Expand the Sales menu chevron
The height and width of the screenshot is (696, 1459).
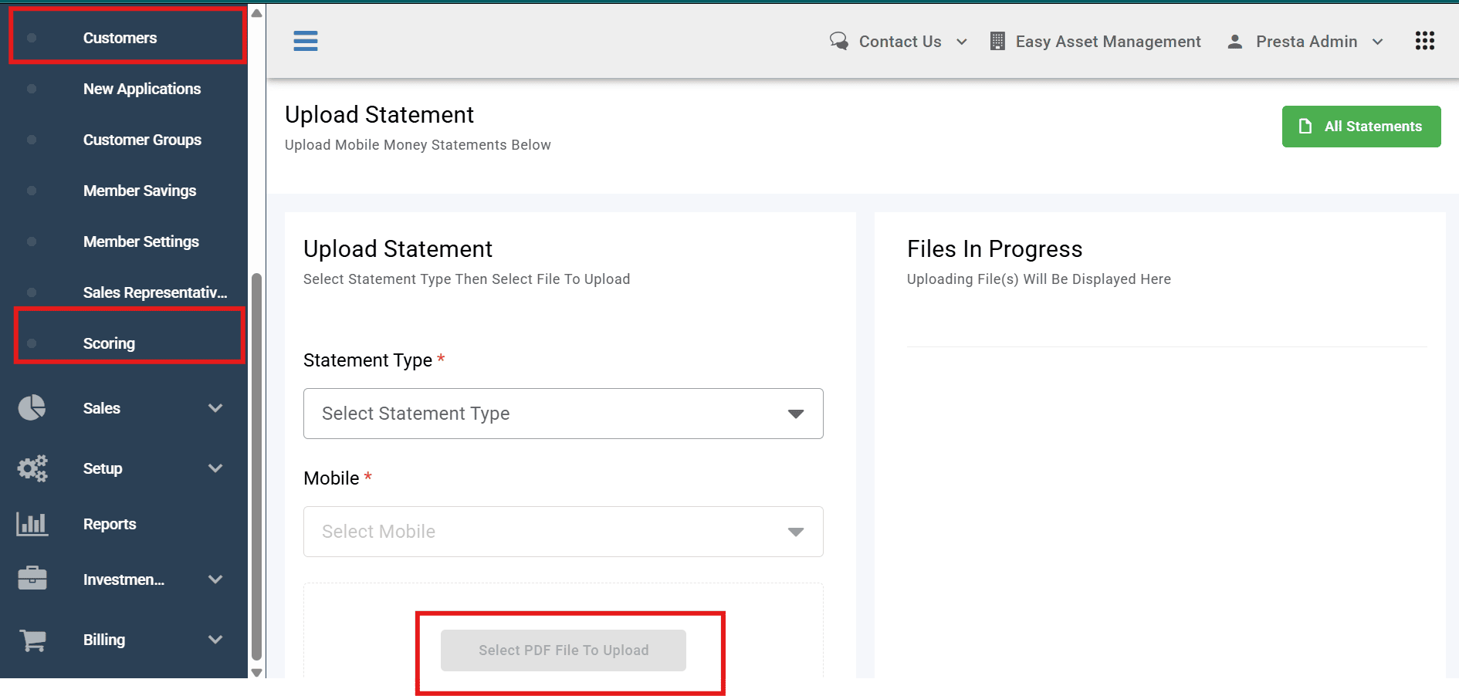pos(215,407)
